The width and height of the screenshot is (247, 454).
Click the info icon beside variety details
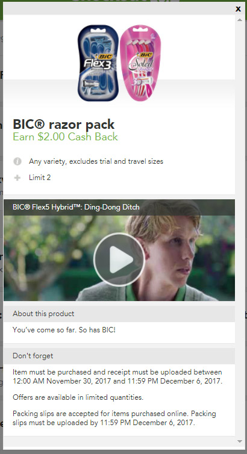coord(17,161)
